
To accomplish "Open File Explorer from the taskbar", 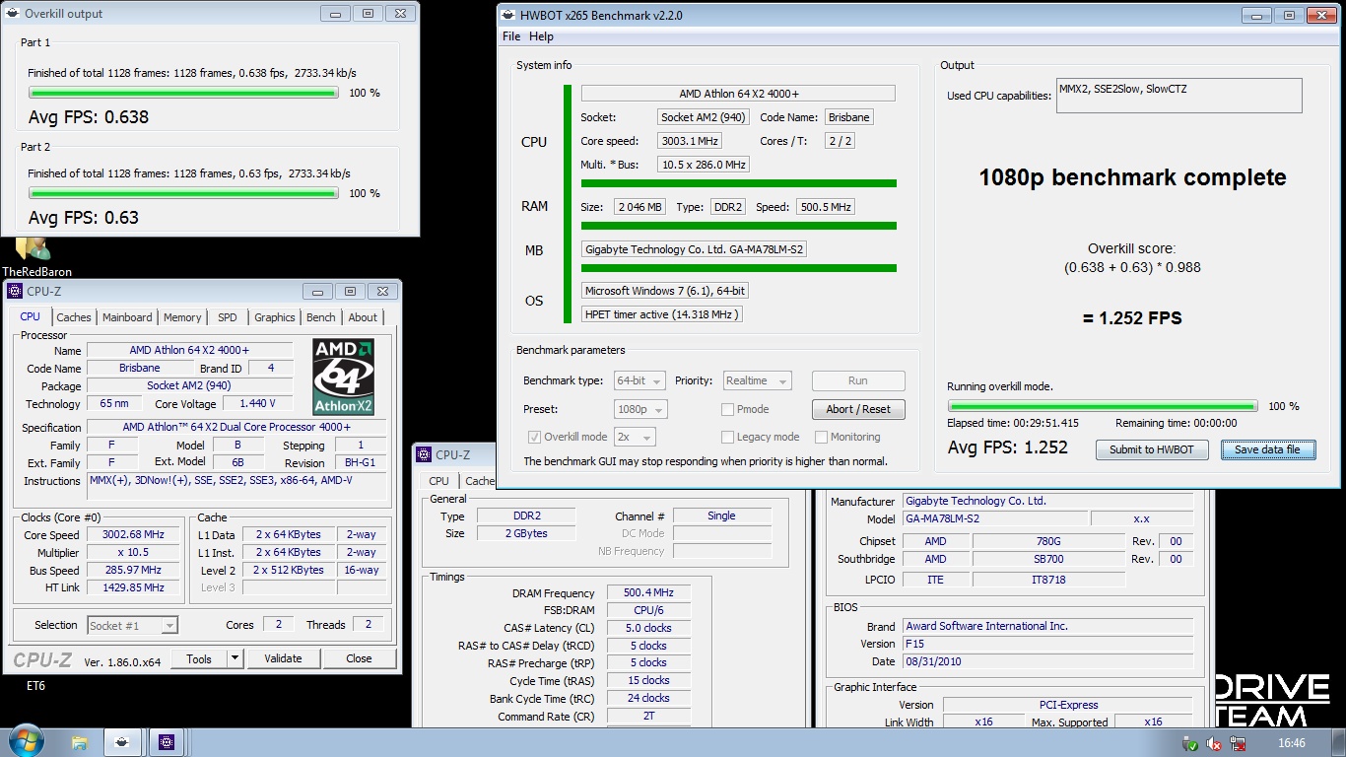I will click(80, 742).
